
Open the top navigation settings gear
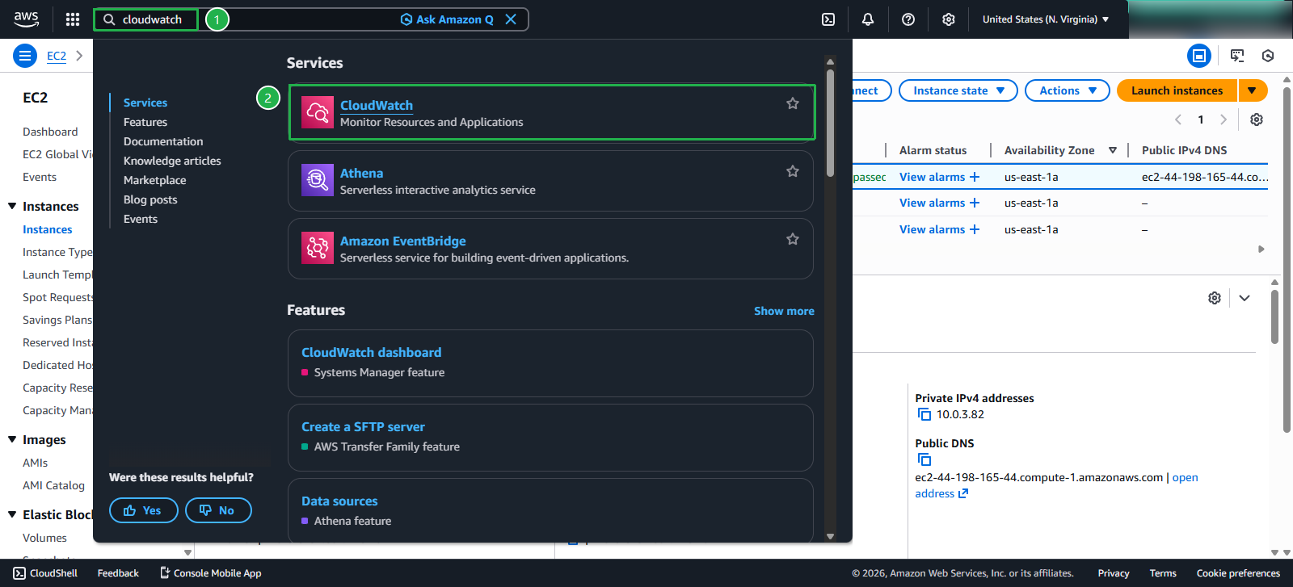pyautogui.click(x=949, y=19)
